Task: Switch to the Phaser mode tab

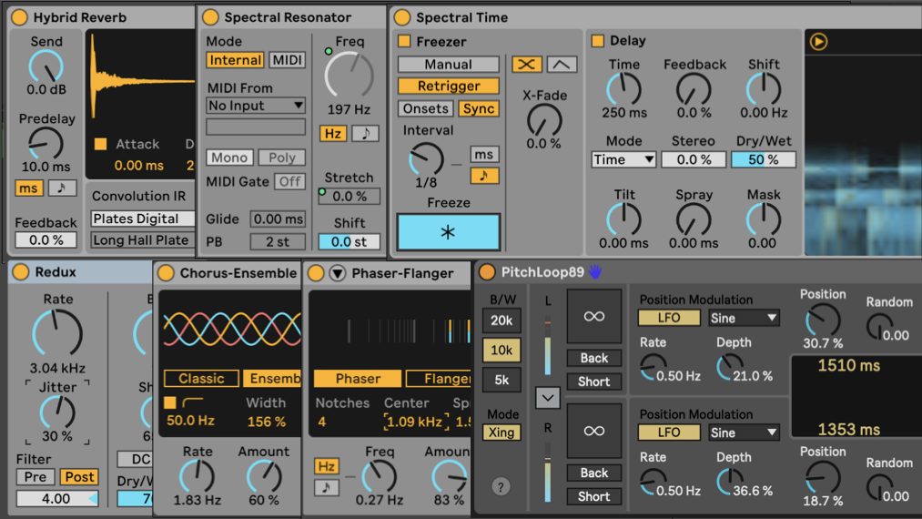Action: 356,378
